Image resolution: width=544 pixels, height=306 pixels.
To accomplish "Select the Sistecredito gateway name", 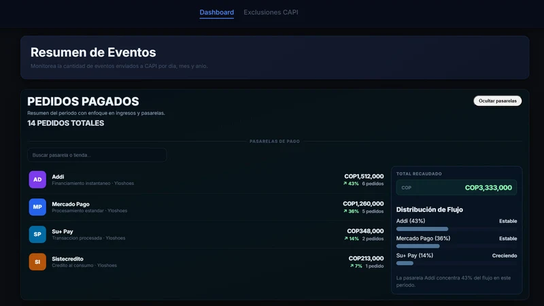I will pos(67,259).
